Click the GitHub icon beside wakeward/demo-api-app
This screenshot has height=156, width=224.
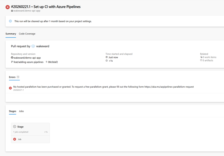[12, 58]
